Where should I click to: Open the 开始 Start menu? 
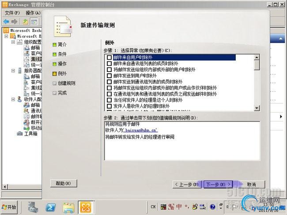pos(9,207)
